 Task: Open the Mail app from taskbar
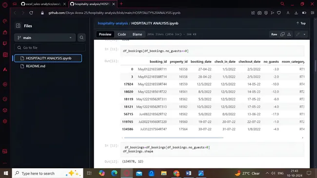pos(139,173)
